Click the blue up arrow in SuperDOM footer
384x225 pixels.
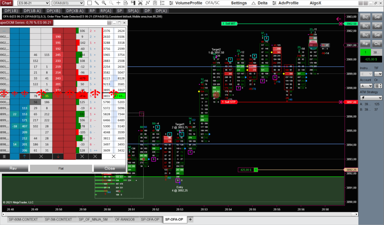click(x=24, y=156)
